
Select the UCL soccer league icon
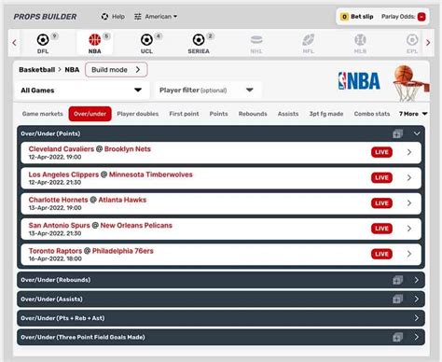tap(146, 40)
